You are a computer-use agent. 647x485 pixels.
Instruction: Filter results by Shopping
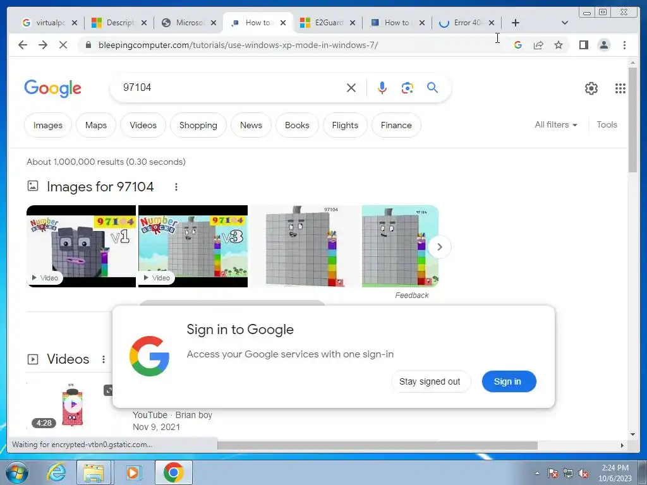[x=198, y=125]
